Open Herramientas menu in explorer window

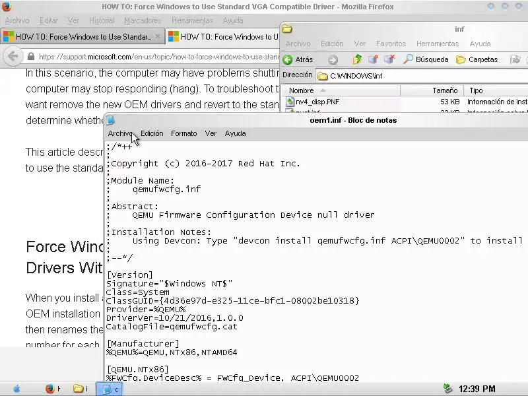tap(438, 44)
